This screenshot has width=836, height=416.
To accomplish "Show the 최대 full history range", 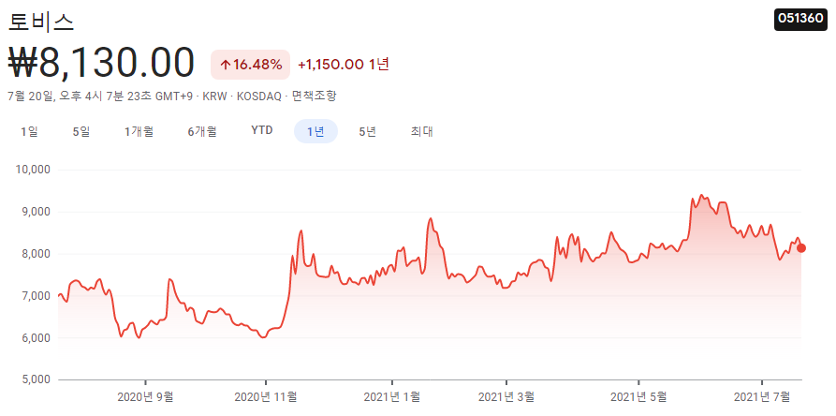I will [421, 132].
